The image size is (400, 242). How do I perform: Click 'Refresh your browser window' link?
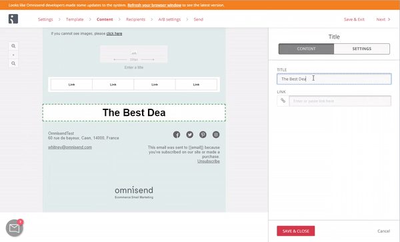pos(155,5)
